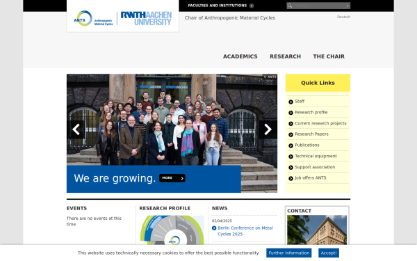Click Further Information about cookies
The image size is (417, 261).
pyautogui.click(x=289, y=253)
